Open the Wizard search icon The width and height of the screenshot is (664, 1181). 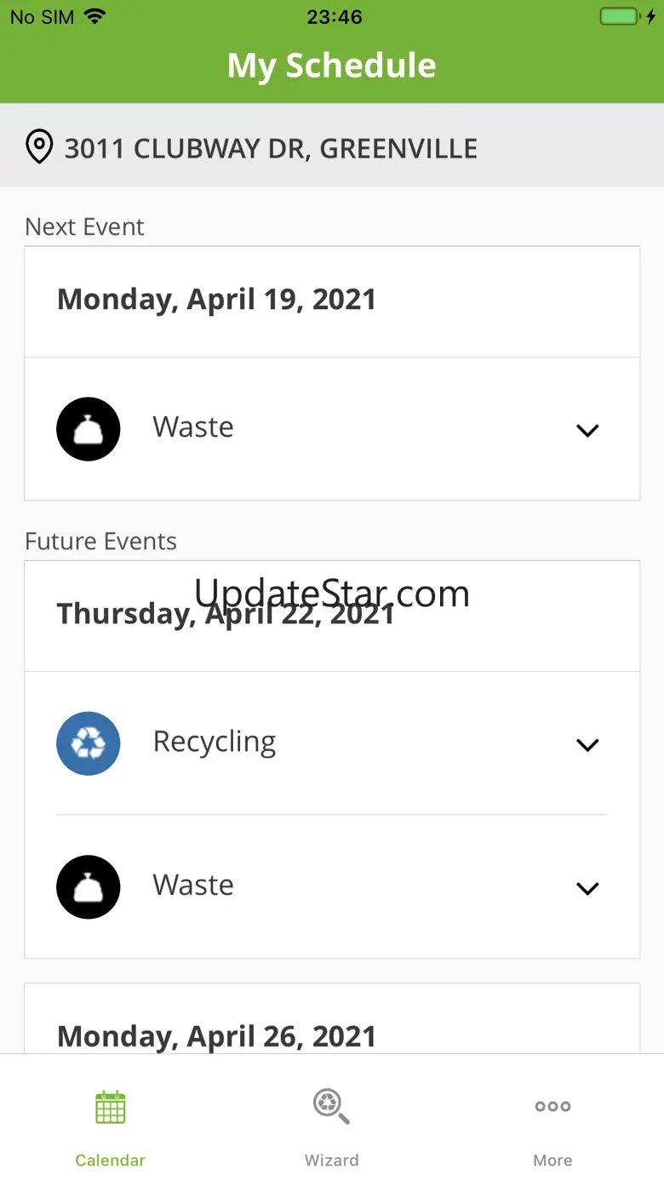pyautogui.click(x=331, y=1106)
